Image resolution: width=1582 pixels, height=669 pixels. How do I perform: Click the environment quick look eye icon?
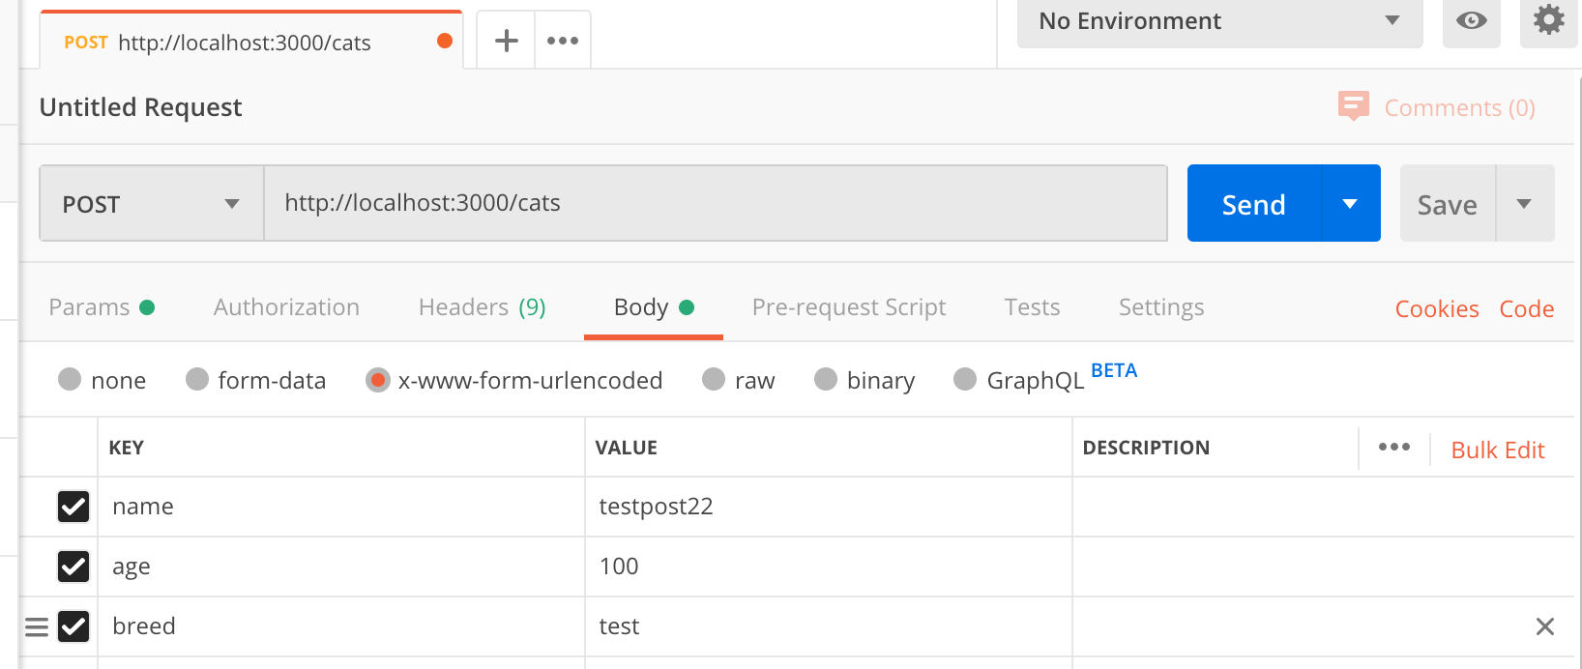click(x=1471, y=21)
